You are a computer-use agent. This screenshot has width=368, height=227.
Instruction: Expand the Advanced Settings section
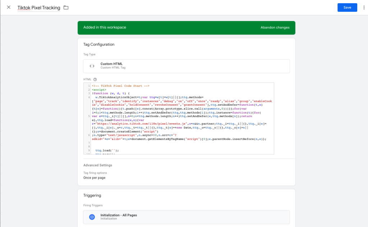tap(98, 165)
